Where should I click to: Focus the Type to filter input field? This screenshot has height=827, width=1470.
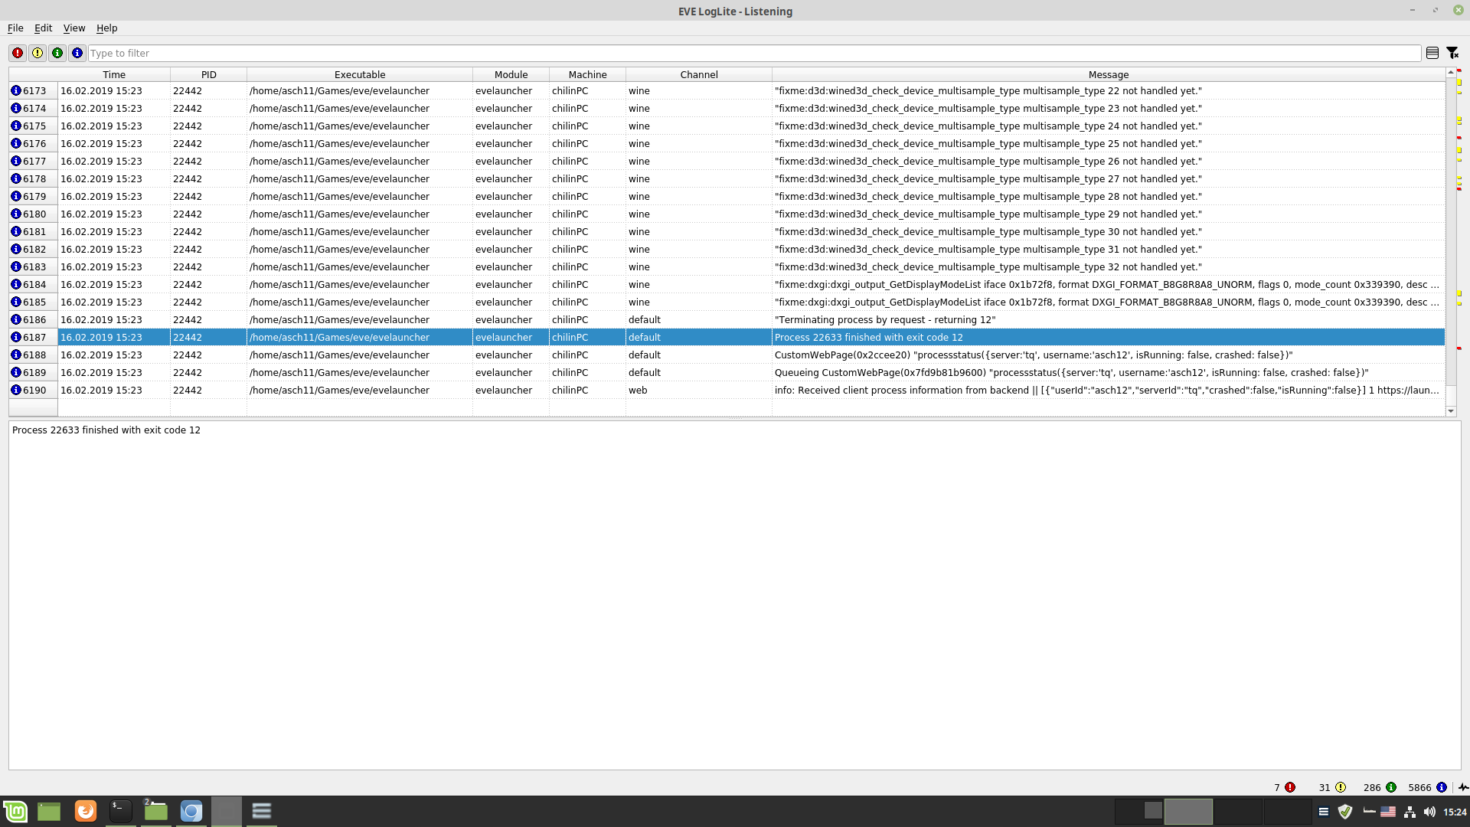(x=754, y=53)
